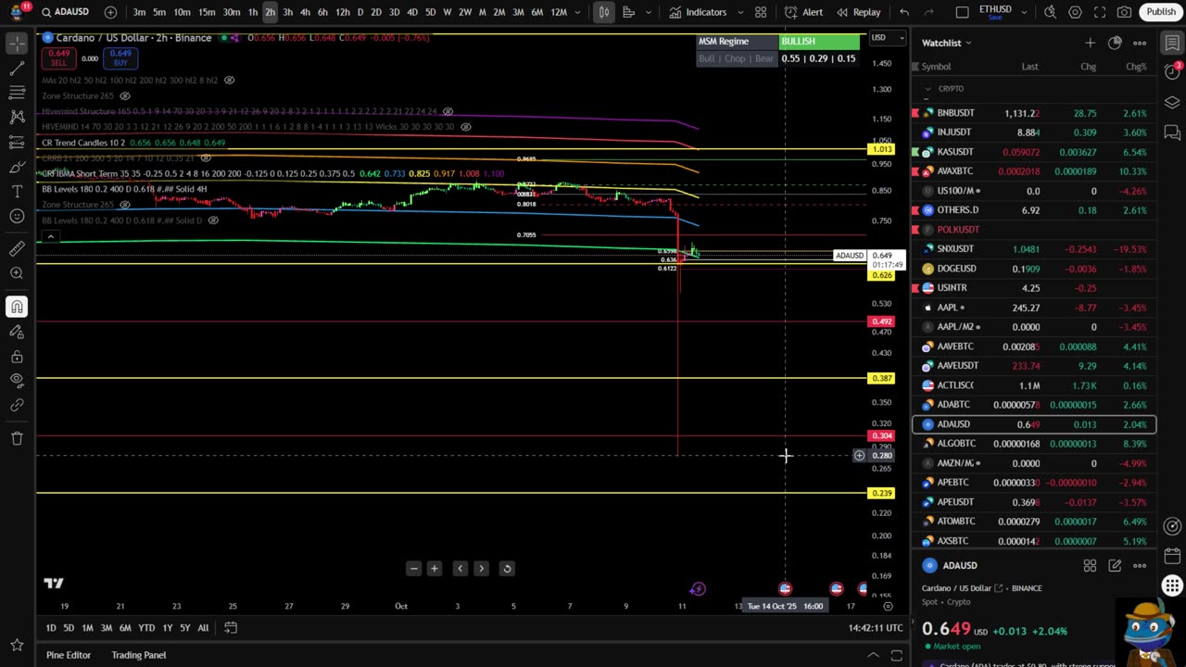Select the 1M date range
This screenshot has width=1186, height=667.
pyautogui.click(x=87, y=628)
